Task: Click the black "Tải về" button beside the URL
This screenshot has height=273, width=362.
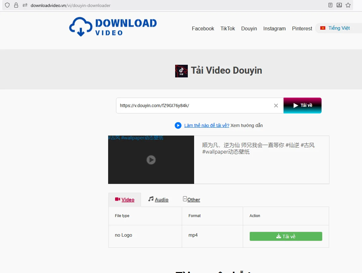Action: click(x=302, y=106)
